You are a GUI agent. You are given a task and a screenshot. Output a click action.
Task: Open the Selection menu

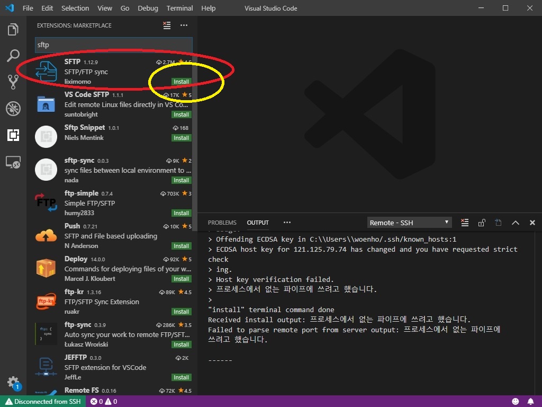pos(75,8)
